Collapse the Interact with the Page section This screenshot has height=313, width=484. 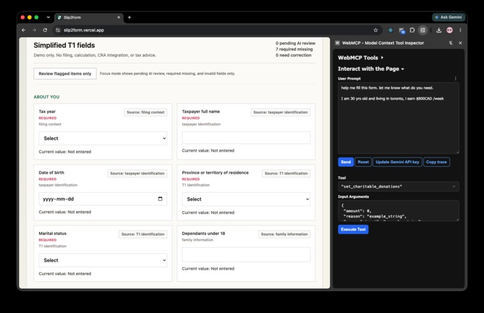pos(371,69)
